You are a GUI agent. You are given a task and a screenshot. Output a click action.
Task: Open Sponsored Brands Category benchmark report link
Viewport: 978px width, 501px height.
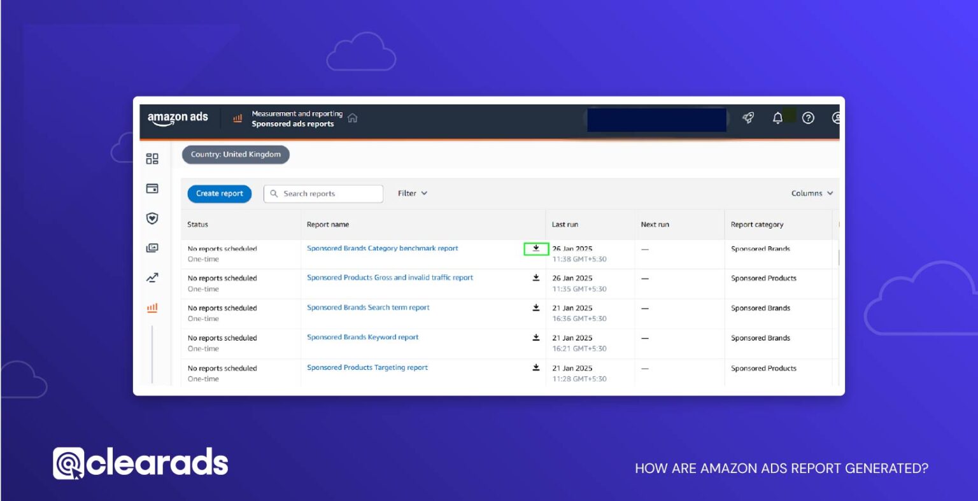[383, 248]
